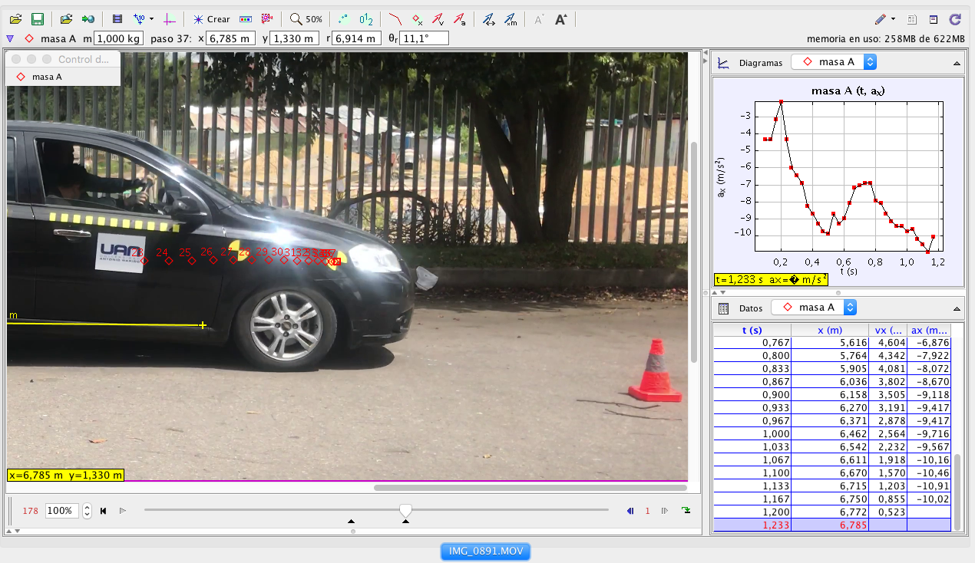
Task: Increase font size with large A icon
Action: [x=560, y=19]
